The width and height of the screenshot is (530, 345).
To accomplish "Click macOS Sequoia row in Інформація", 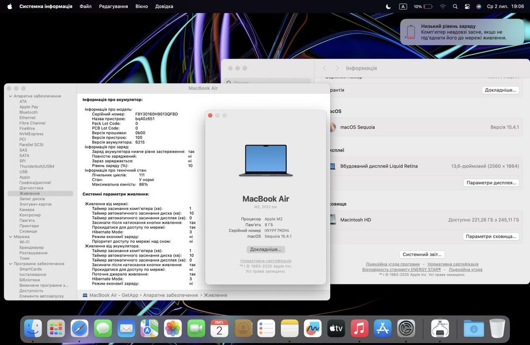I will click(424, 127).
